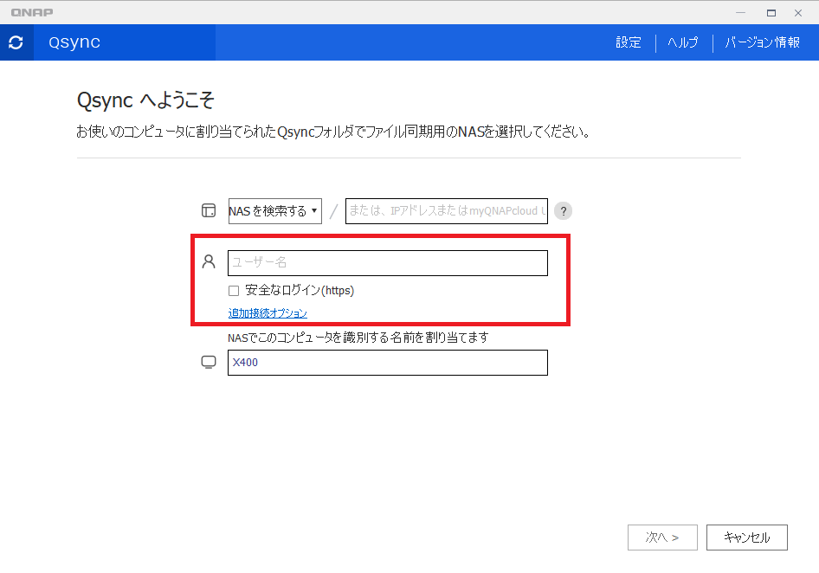Screen dimensions: 819x573
Task: Click the QNAP title bar logo
Action: tap(32, 12)
